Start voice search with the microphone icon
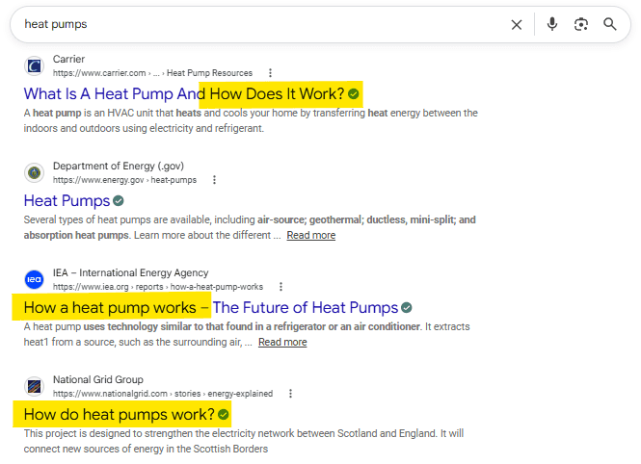 (x=552, y=24)
